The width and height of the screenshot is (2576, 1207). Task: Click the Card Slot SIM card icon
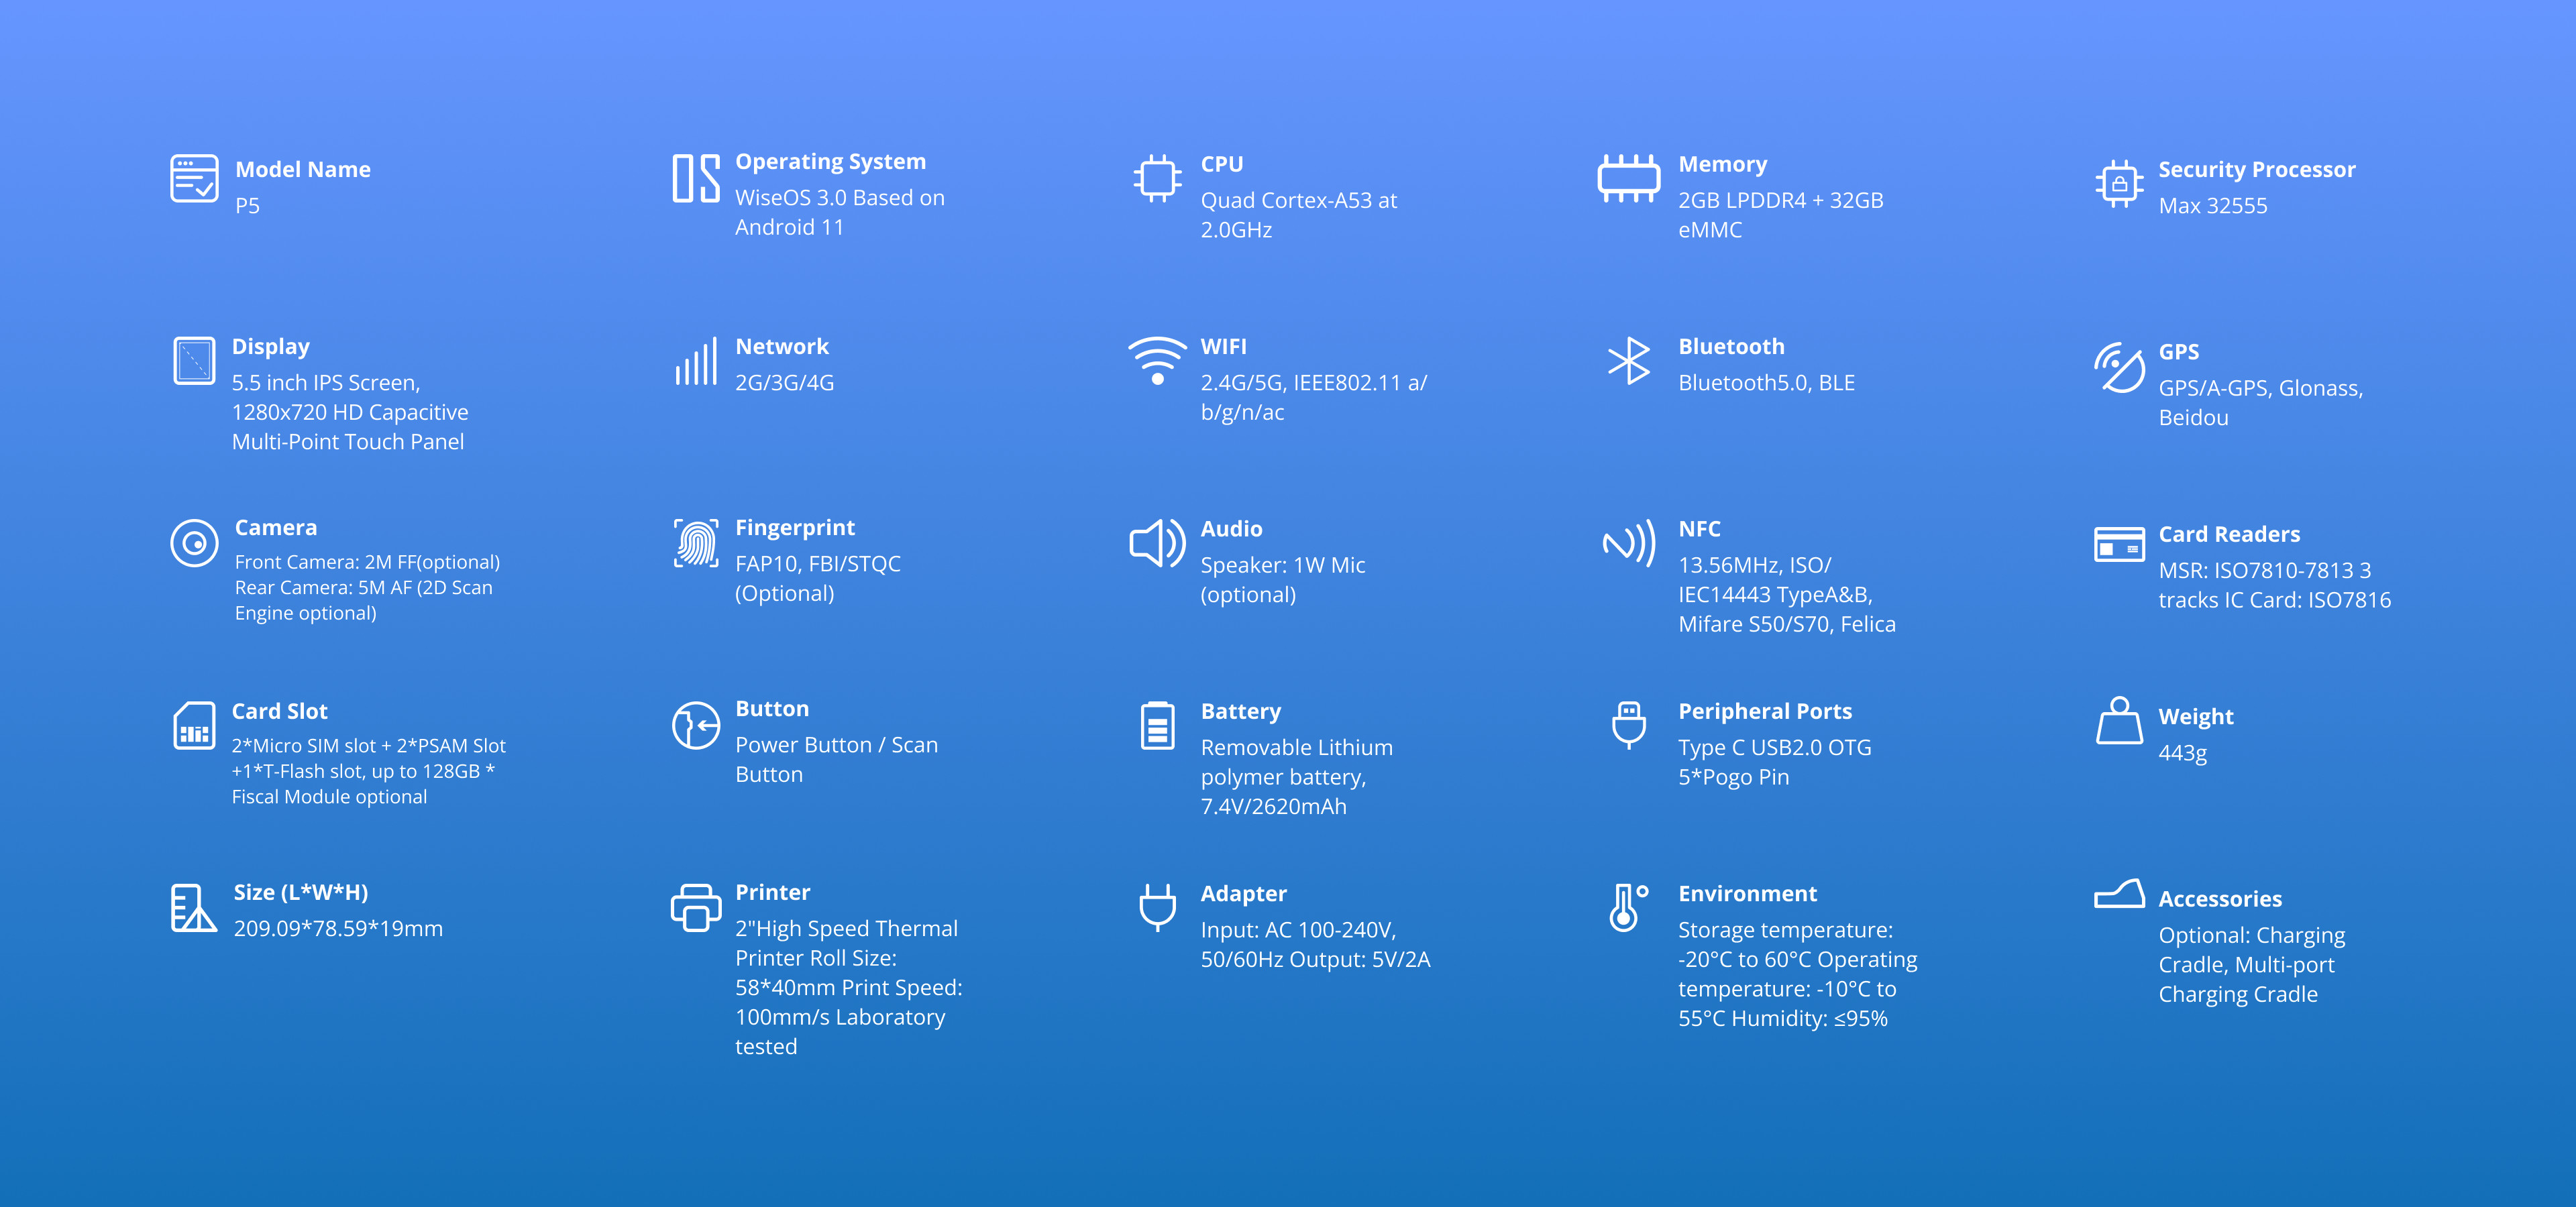click(x=194, y=726)
